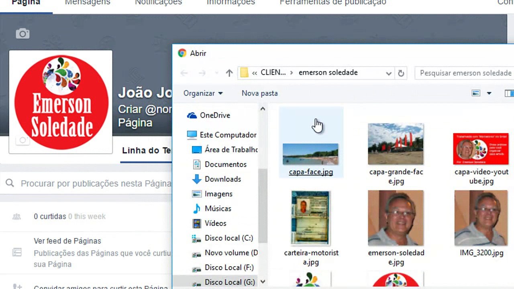Click the change view icon
This screenshot has height=289, width=514.
click(476, 93)
